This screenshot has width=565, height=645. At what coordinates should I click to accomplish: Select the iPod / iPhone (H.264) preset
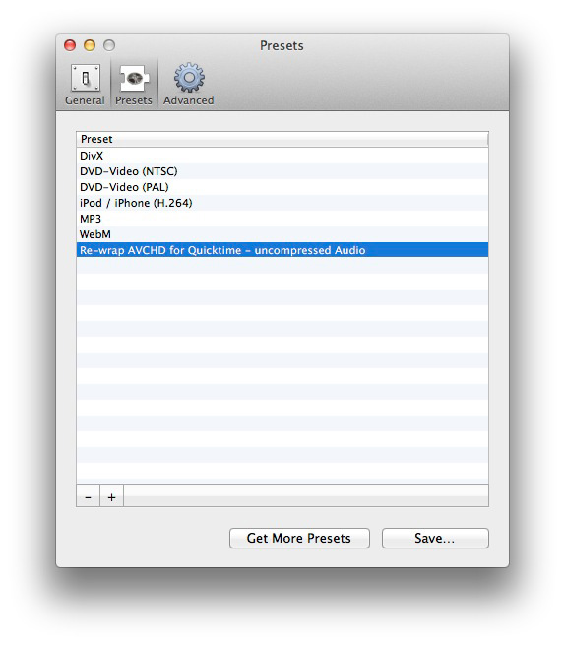282,203
